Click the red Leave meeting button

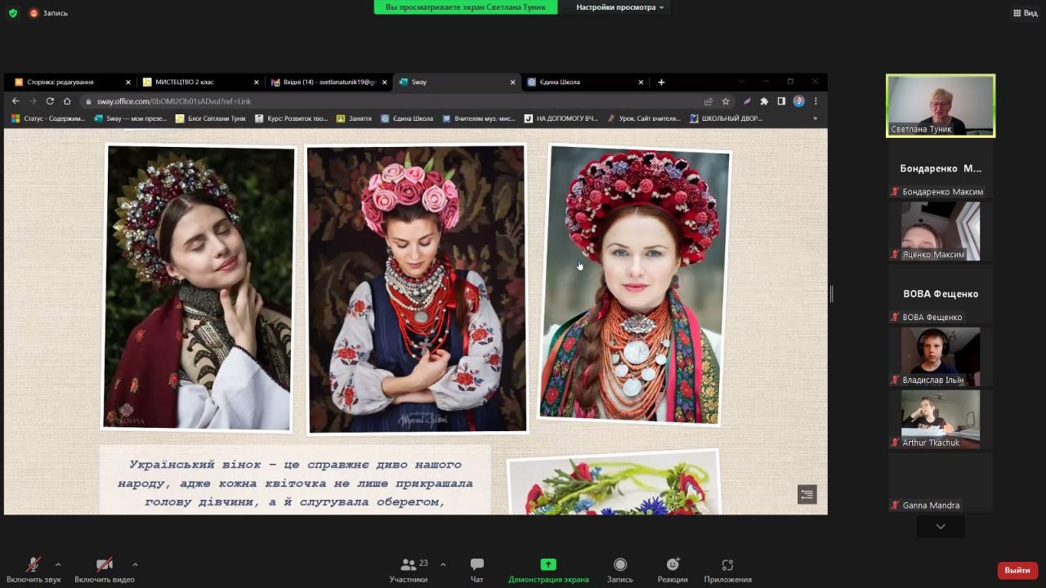coord(1017,570)
